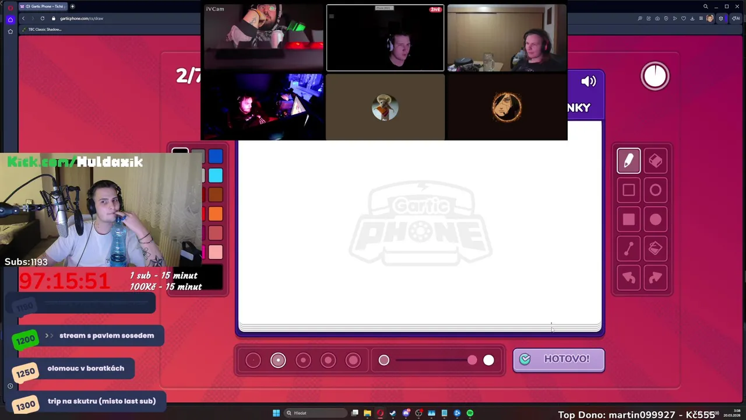Select the eraser tool
This screenshot has height=420, width=746.
point(655,161)
